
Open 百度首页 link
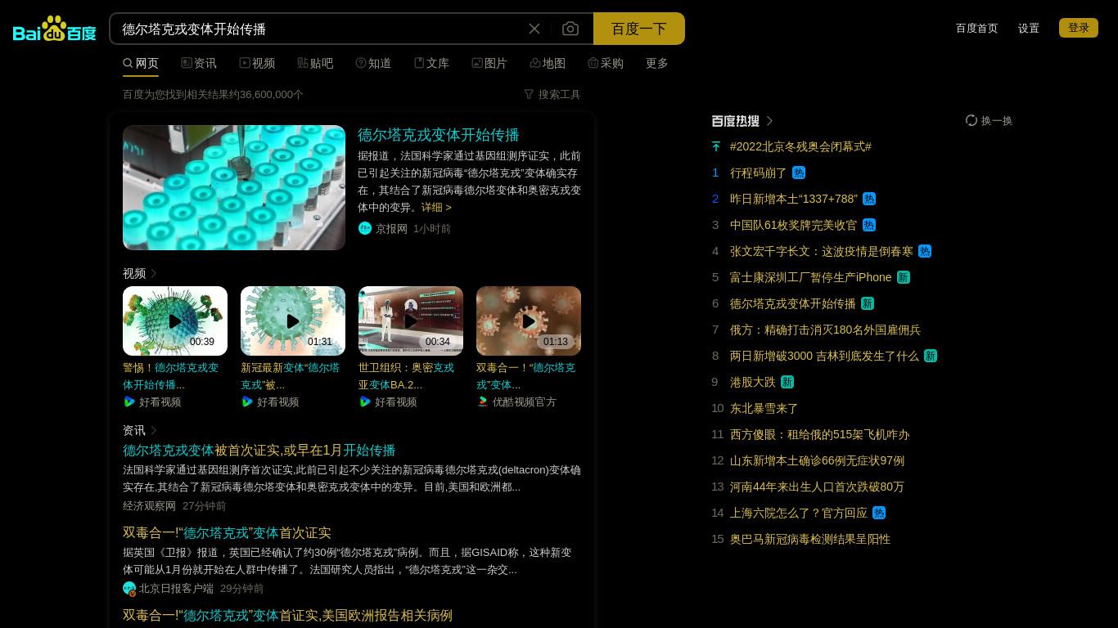pyautogui.click(x=977, y=28)
